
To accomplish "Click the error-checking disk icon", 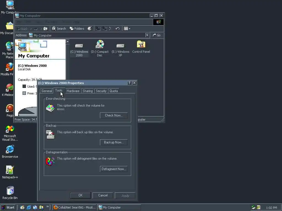I will (50, 108).
